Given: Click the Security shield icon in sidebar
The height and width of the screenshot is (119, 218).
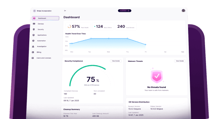Looking at the screenshot, I should pyautogui.click(x=34, y=29).
